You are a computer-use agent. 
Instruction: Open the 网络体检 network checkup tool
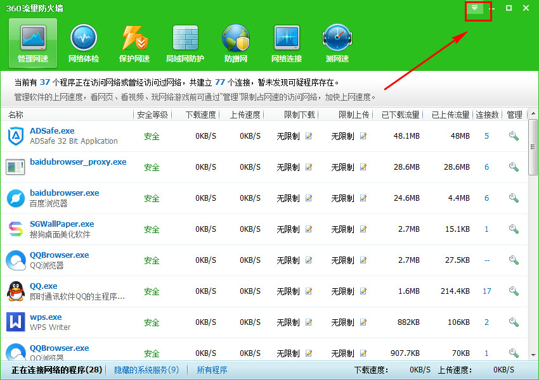(x=84, y=43)
